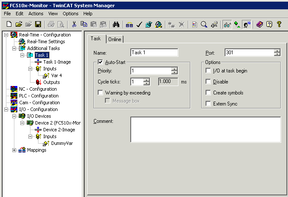Select NC - Configuration node
The image size is (288, 197).
pos(38,89)
